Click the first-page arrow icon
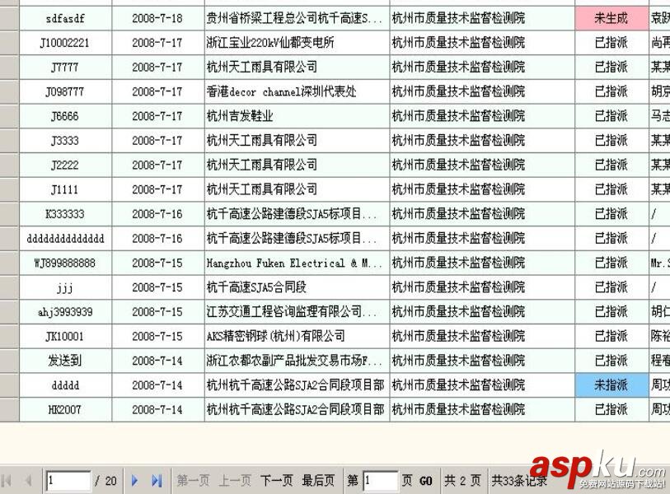The width and height of the screenshot is (670, 494). [x=8, y=480]
